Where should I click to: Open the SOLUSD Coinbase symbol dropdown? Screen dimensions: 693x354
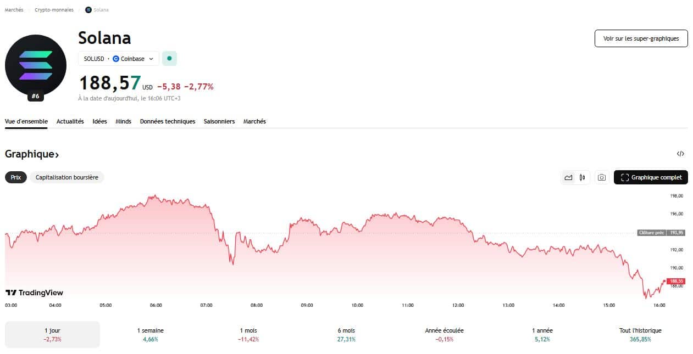pyautogui.click(x=119, y=59)
